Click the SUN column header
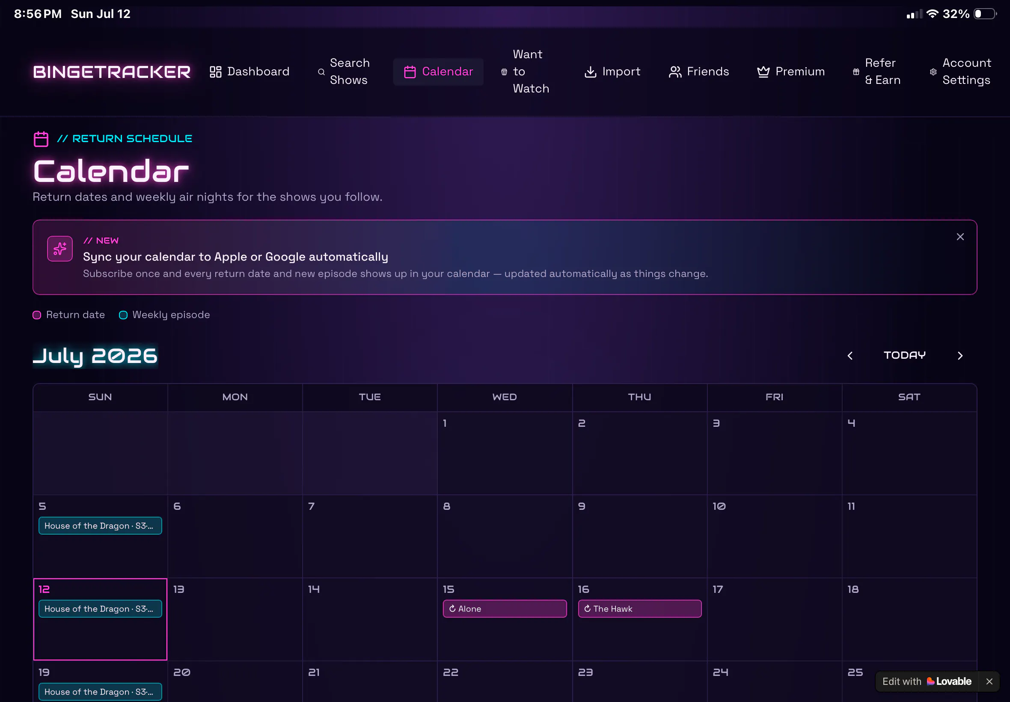 pyautogui.click(x=100, y=397)
